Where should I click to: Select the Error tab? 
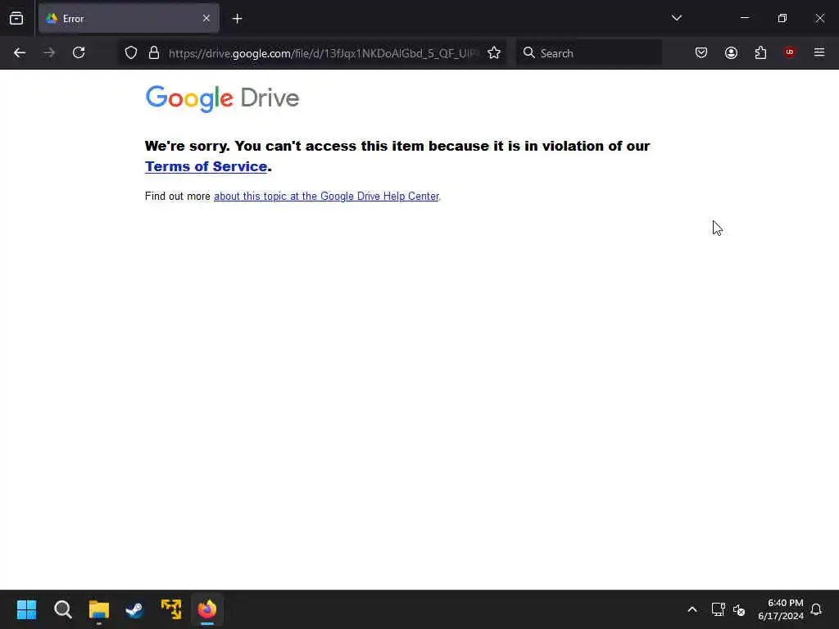[129, 19]
